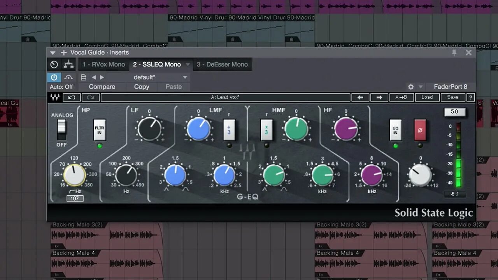498x280 pixels.
Task: Copy setup A to B
Action: pos(402,97)
